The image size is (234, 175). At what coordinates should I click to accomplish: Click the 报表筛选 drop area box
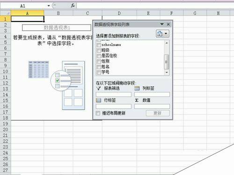coord(114,94)
